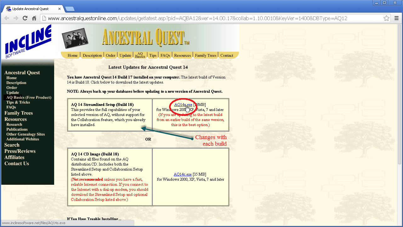Viewport: 403px width, 227px height.
Task: Open Research sidebar link
Action: tap(14, 125)
